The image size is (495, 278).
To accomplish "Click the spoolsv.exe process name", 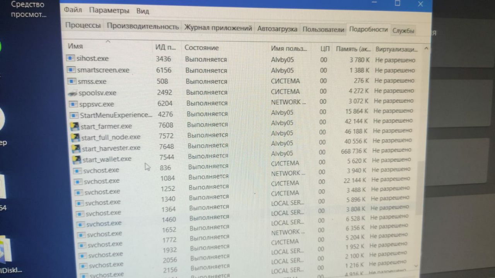I will coord(97,93).
